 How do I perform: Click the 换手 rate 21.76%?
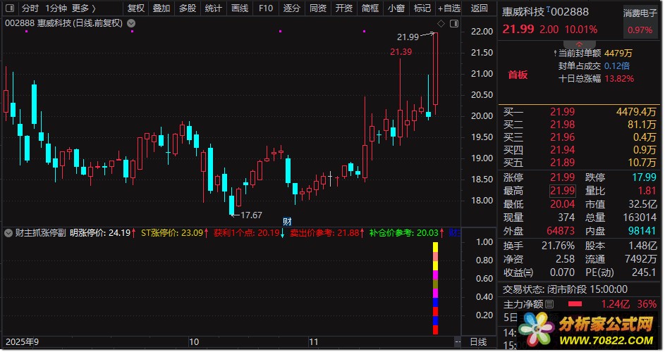point(558,246)
